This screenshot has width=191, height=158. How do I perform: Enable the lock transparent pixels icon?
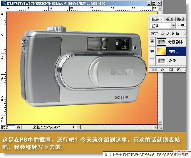[162, 33]
